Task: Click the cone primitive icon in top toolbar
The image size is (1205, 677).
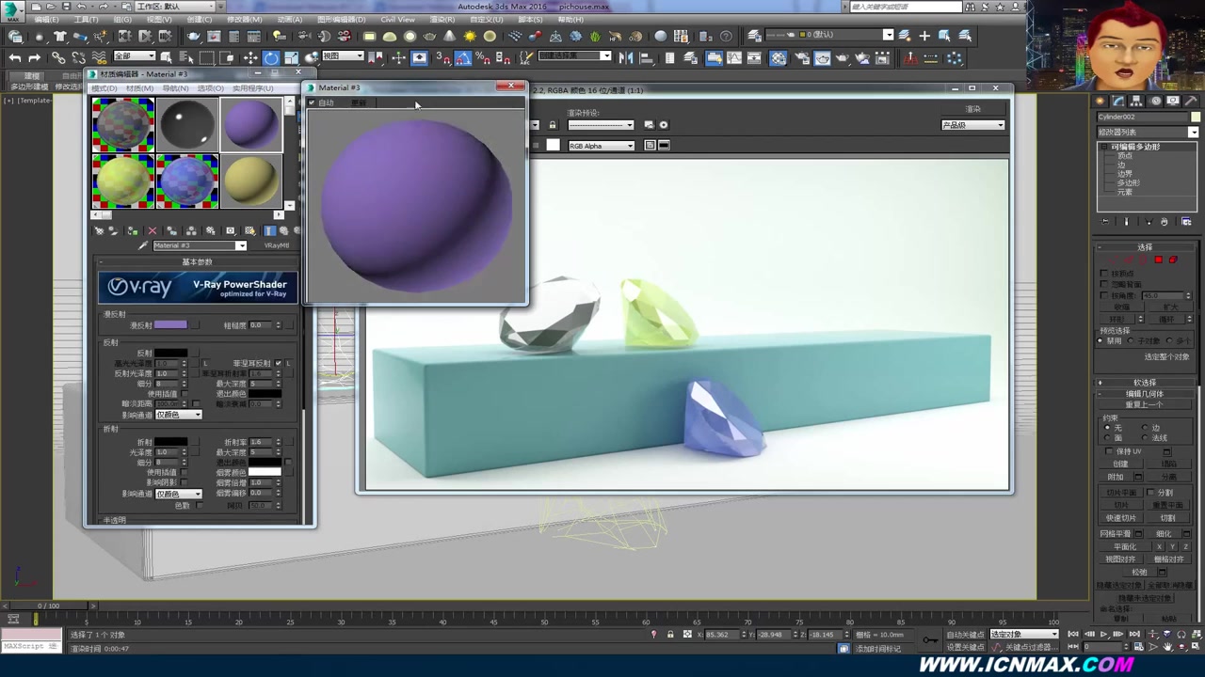Action: 450,36
